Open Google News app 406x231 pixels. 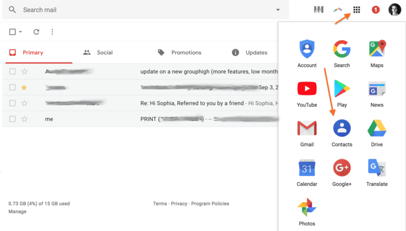[377, 94]
